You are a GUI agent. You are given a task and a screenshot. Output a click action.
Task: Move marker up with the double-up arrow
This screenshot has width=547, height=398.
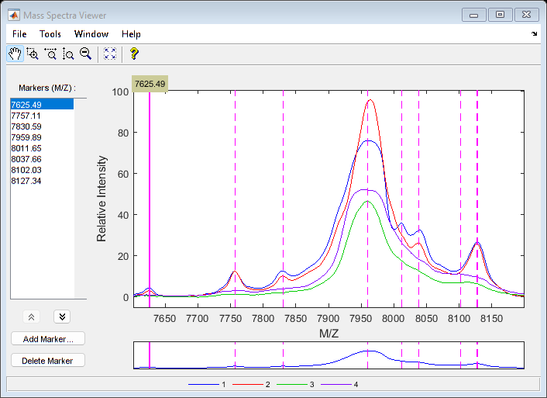point(32,317)
